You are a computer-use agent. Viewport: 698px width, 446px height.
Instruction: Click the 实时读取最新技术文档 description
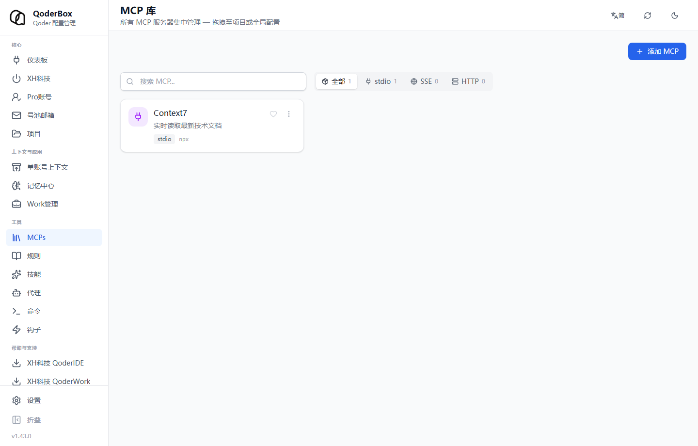[188, 126]
